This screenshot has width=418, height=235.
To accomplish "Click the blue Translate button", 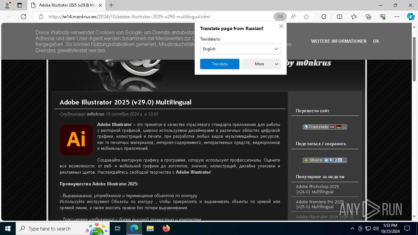I will (x=220, y=64).
